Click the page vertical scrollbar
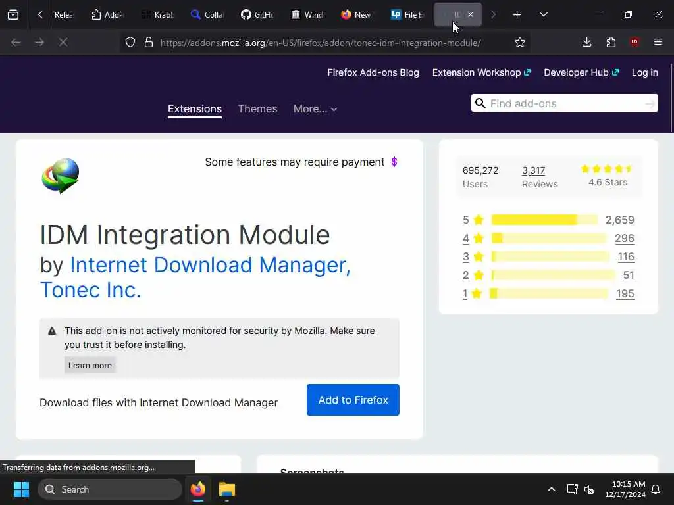This screenshot has height=505, width=674. [x=671, y=99]
